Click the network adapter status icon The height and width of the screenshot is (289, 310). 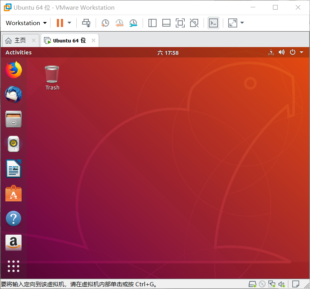(272, 284)
